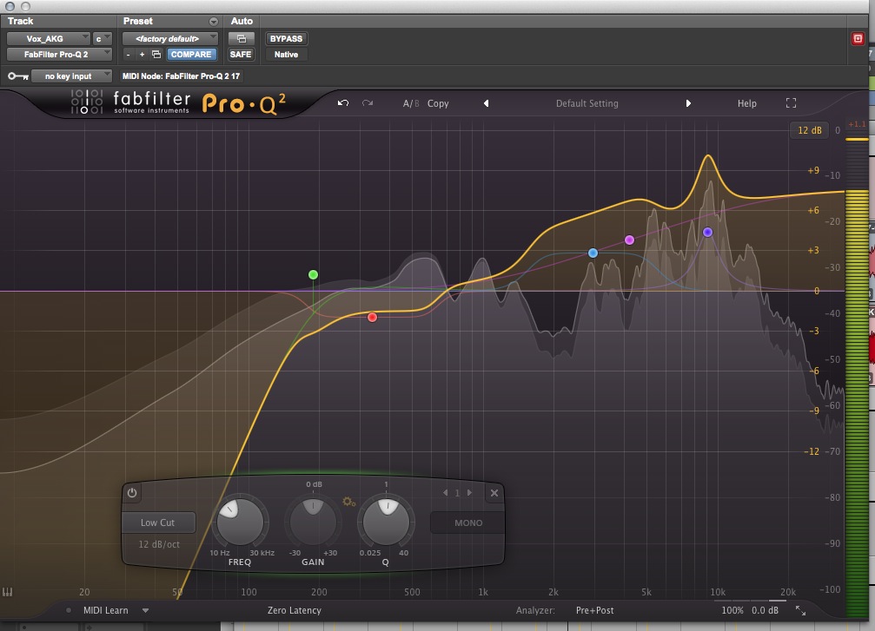The height and width of the screenshot is (631, 875).
Task: Close the band control panel
Action: pos(494,493)
